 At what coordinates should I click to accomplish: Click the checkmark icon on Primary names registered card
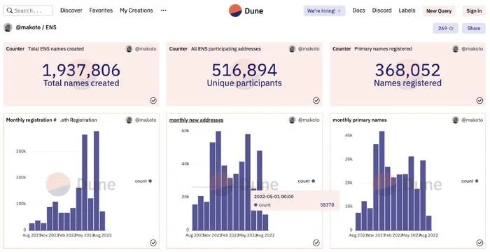click(x=479, y=100)
